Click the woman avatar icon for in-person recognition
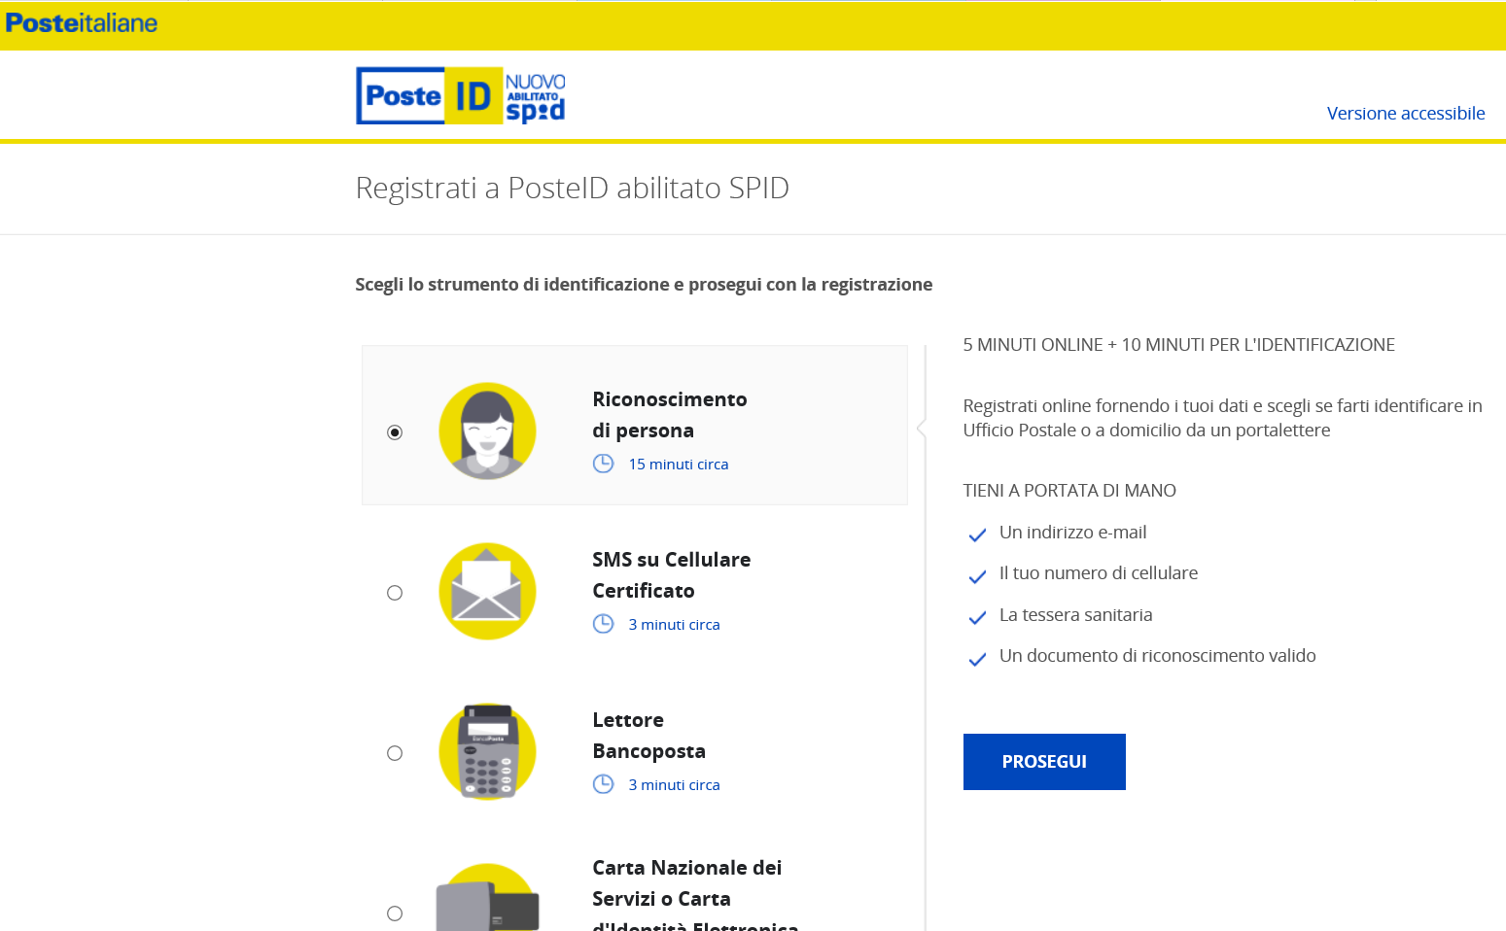 [x=487, y=431]
